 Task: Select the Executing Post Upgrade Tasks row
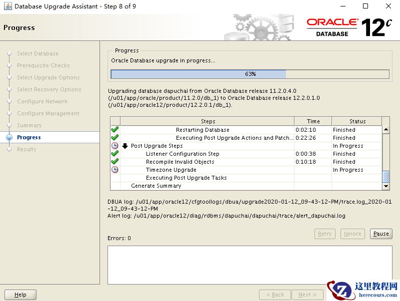[186, 178]
